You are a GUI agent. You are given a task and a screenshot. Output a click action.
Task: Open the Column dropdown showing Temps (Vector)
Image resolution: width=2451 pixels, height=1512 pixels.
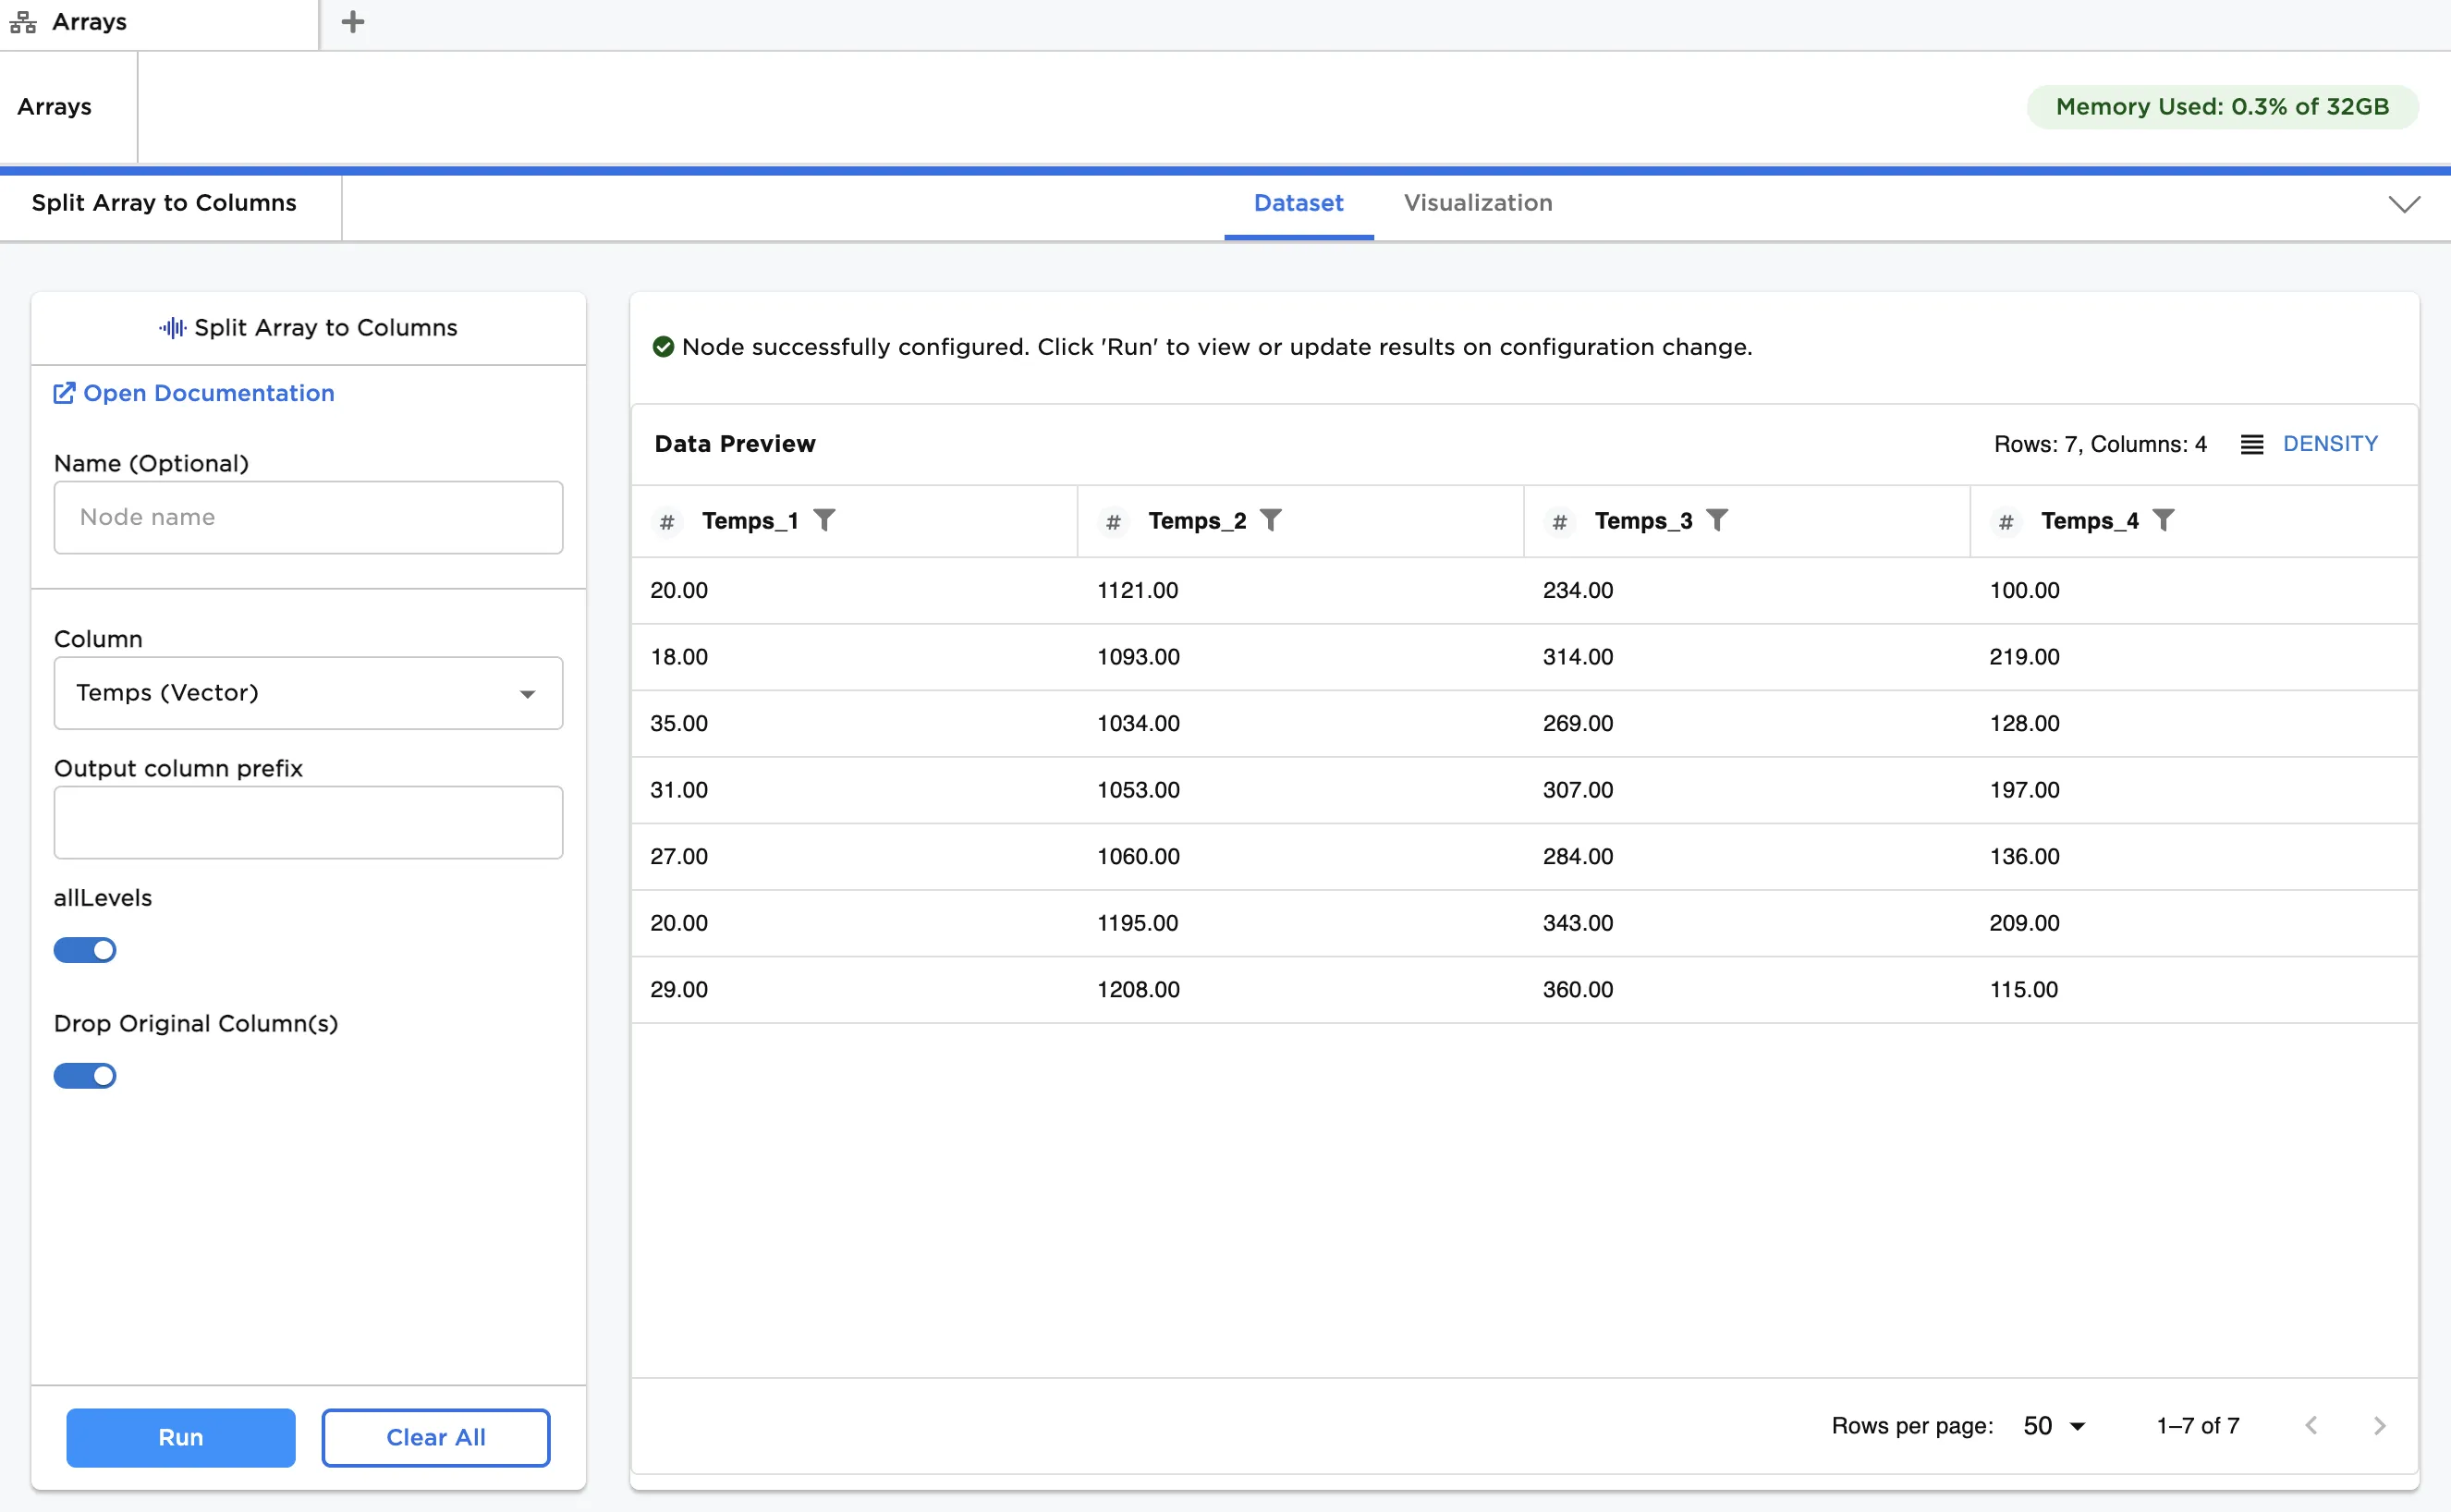tap(308, 693)
